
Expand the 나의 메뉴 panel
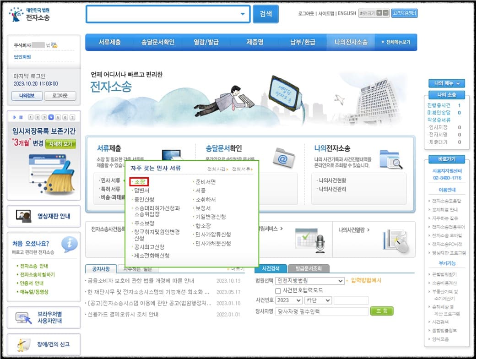[446, 83]
